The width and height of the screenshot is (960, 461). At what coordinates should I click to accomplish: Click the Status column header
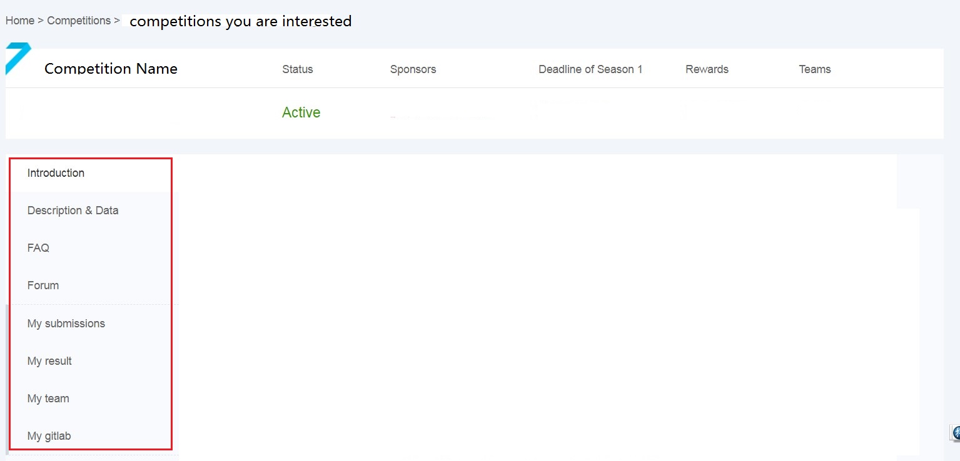[x=298, y=69]
